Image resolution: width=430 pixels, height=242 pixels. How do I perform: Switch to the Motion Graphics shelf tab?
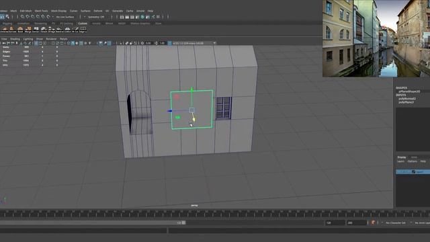[x=140, y=24]
